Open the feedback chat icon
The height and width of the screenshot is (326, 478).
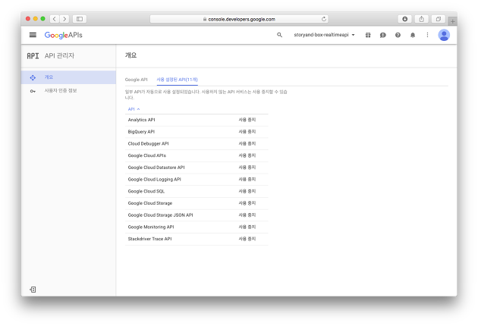[x=383, y=35]
